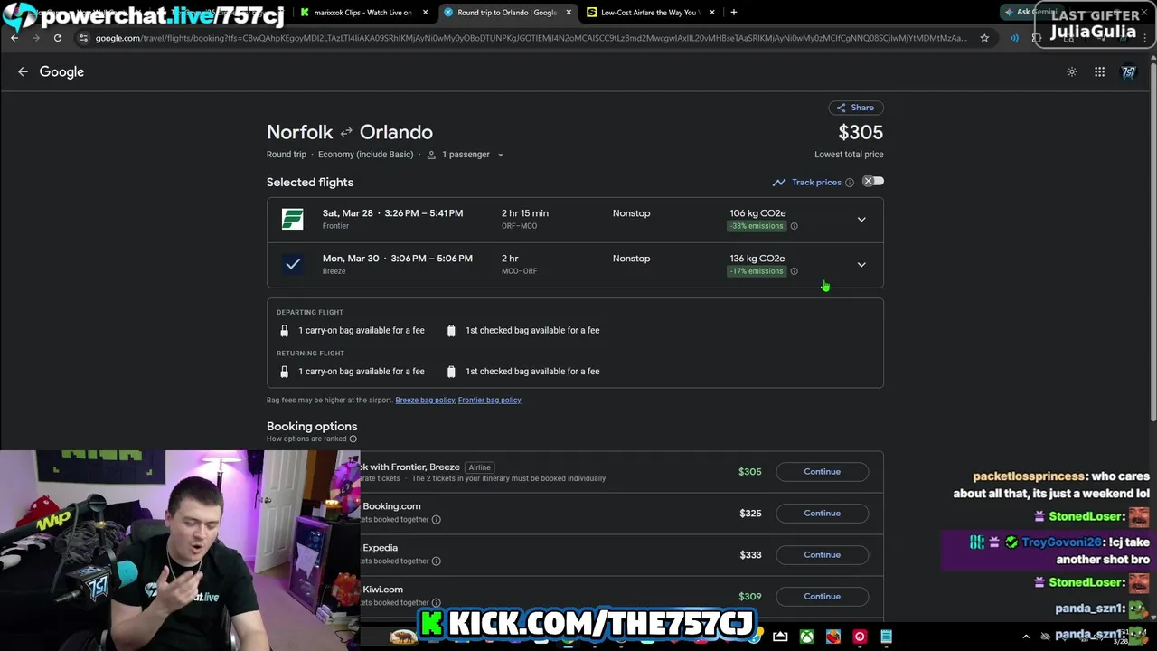Open the red circle app in taskbar
Viewport: 1157px width, 651px height.
(x=860, y=637)
